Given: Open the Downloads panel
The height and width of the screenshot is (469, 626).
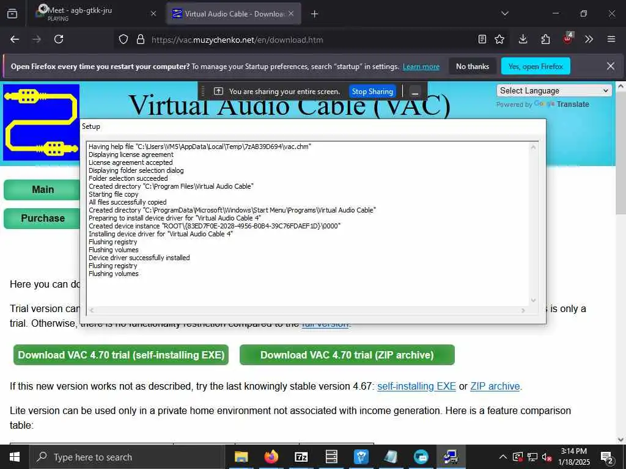Looking at the screenshot, I should [x=523, y=39].
